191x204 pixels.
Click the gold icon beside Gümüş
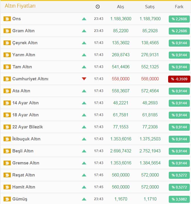pos(7,199)
